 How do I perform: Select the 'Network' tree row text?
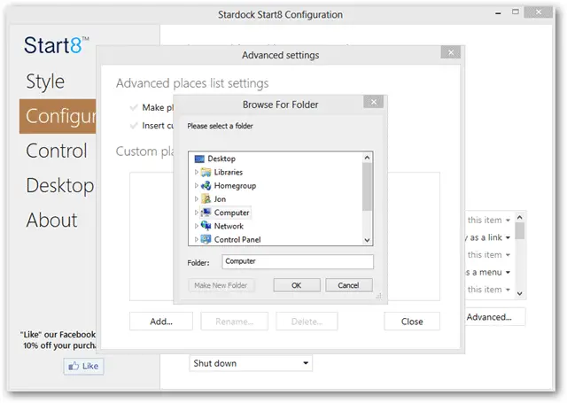tap(229, 226)
